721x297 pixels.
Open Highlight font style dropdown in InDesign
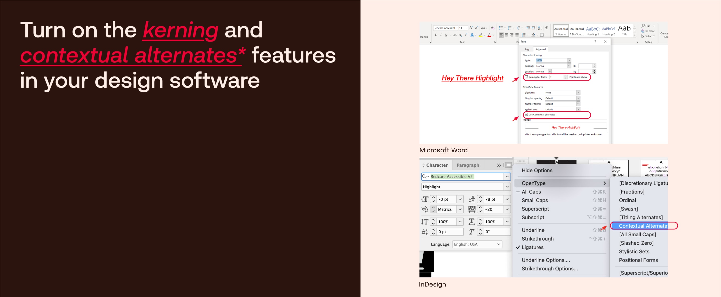pos(507,187)
